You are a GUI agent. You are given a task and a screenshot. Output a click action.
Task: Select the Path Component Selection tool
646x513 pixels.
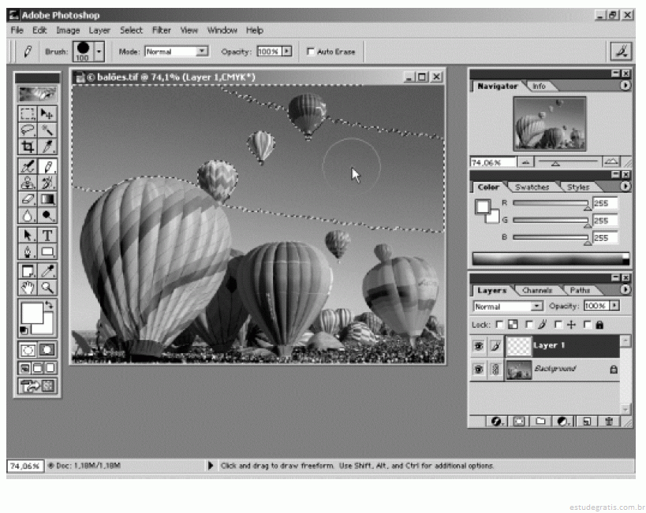click(28, 235)
